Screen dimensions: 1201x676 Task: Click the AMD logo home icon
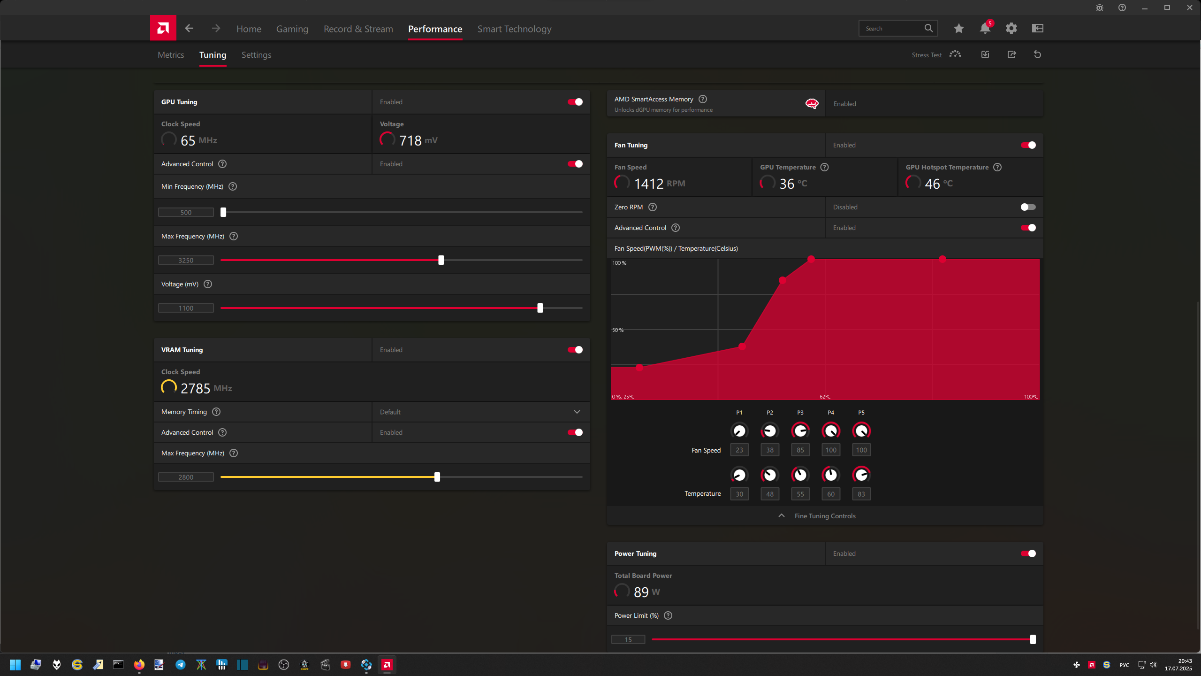click(163, 28)
